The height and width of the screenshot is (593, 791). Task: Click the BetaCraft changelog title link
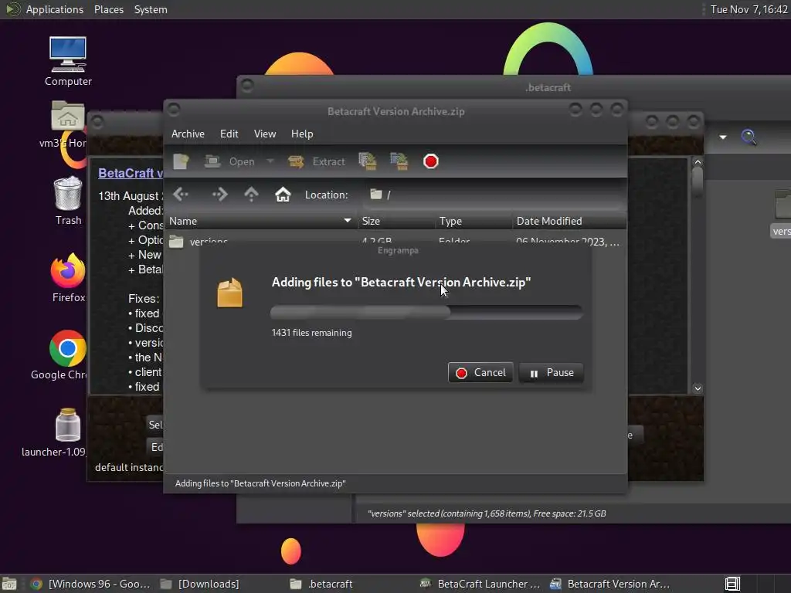[130, 173]
